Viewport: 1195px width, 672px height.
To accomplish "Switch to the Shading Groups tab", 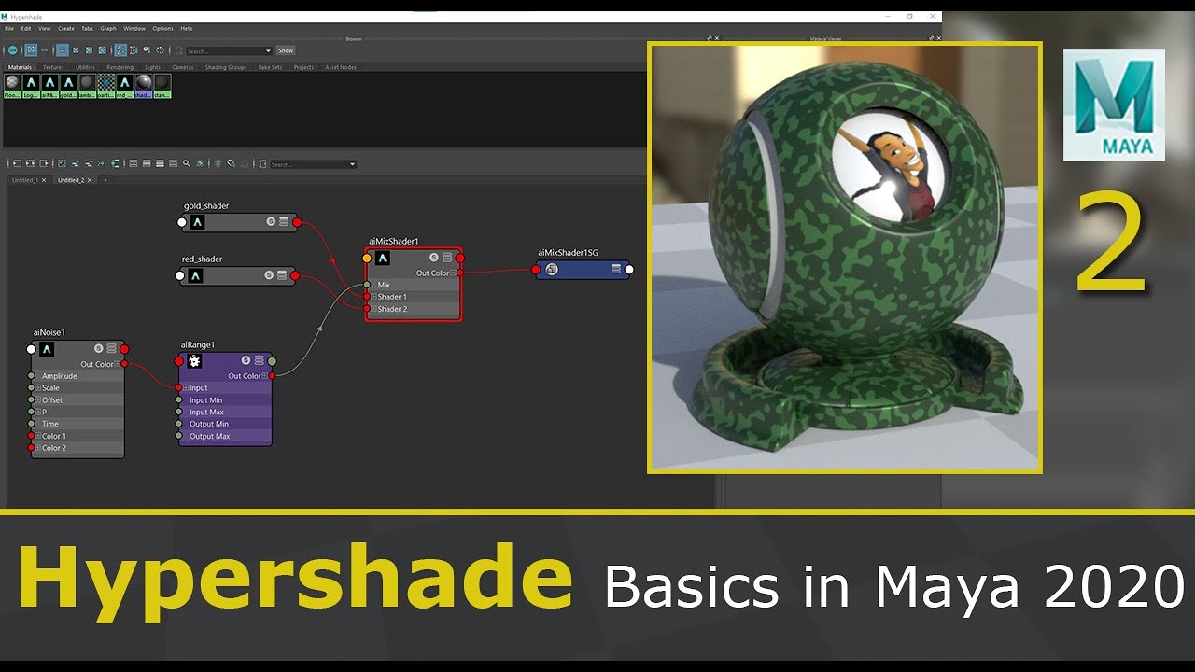I will click(x=226, y=67).
